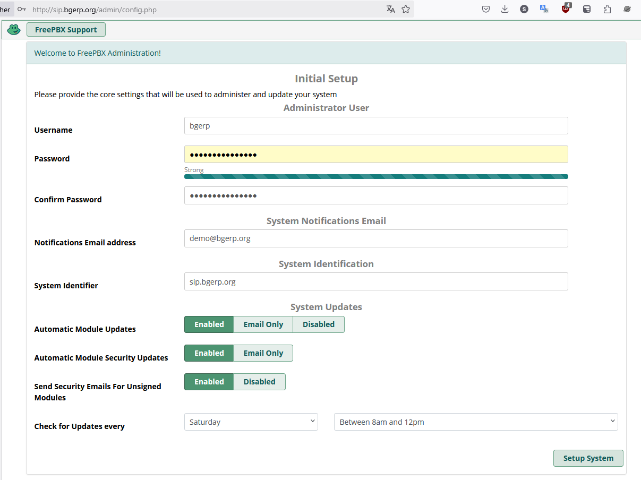Screen dimensions: 641x480
Task: Click the Google Translate extension icon
Action: click(544, 9)
